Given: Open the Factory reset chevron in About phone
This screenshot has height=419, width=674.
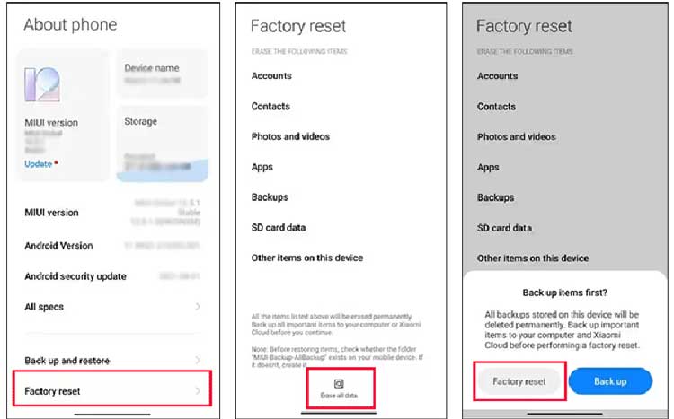Looking at the screenshot, I should pyautogui.click(x=198, y=391).
